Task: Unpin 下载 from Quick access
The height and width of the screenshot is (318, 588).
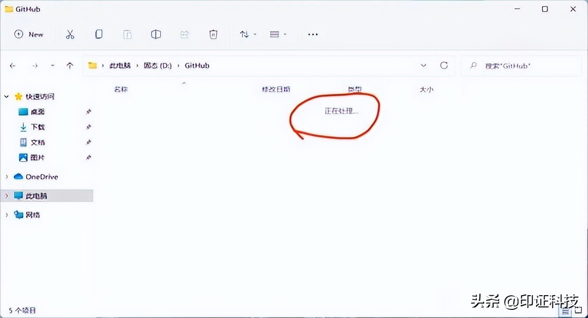Action: coord(89,127)
